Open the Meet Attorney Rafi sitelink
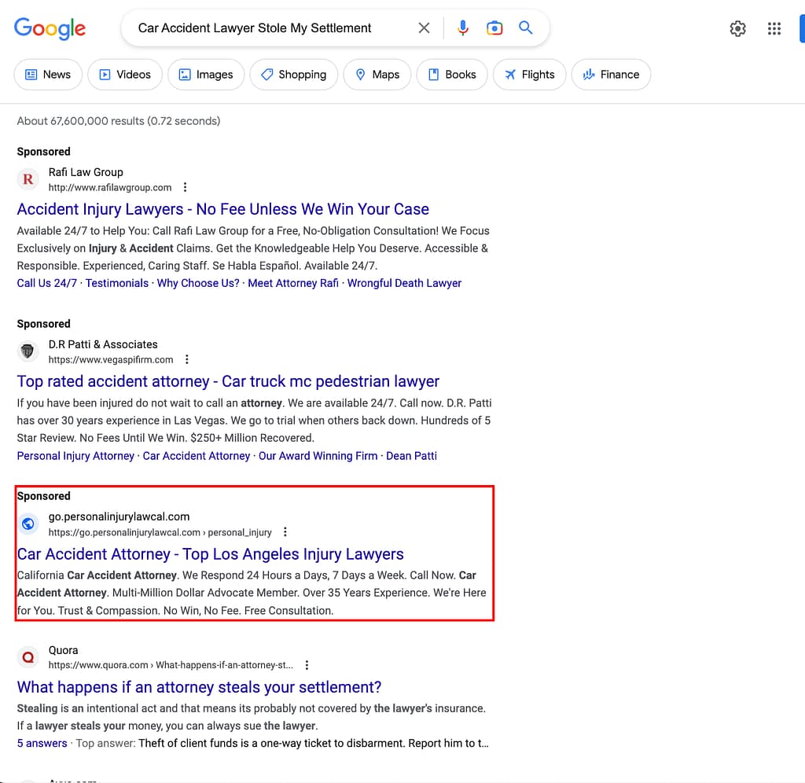Viewport: 805px width, 783px height. (293, 283)
